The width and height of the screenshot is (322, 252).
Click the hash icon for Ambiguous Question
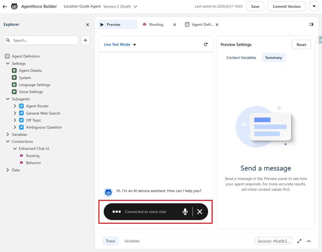(x=21, y=127)
